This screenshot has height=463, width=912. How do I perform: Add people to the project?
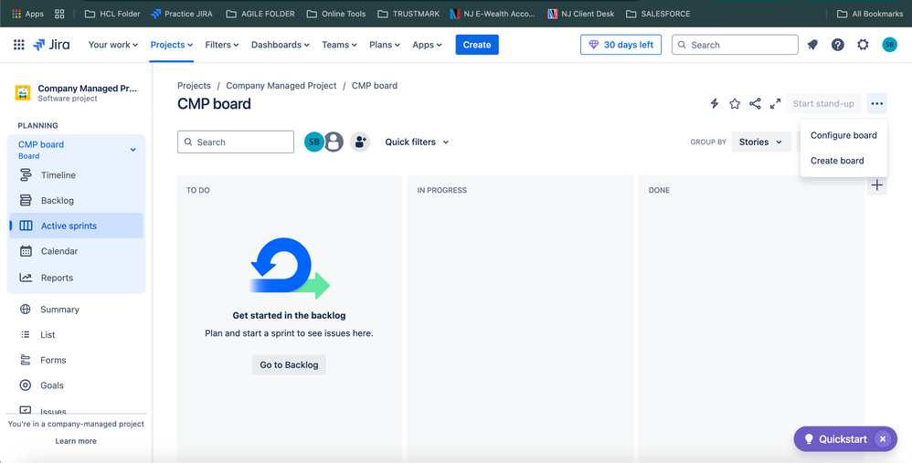click(360, 142)
